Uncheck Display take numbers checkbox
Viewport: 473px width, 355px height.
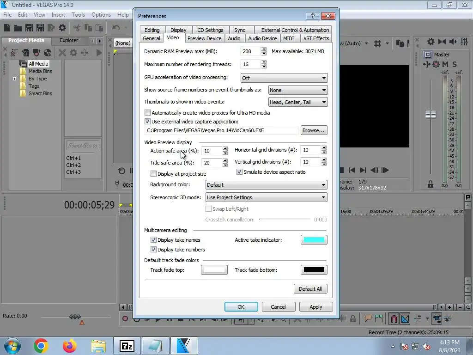tap(153, 249)
